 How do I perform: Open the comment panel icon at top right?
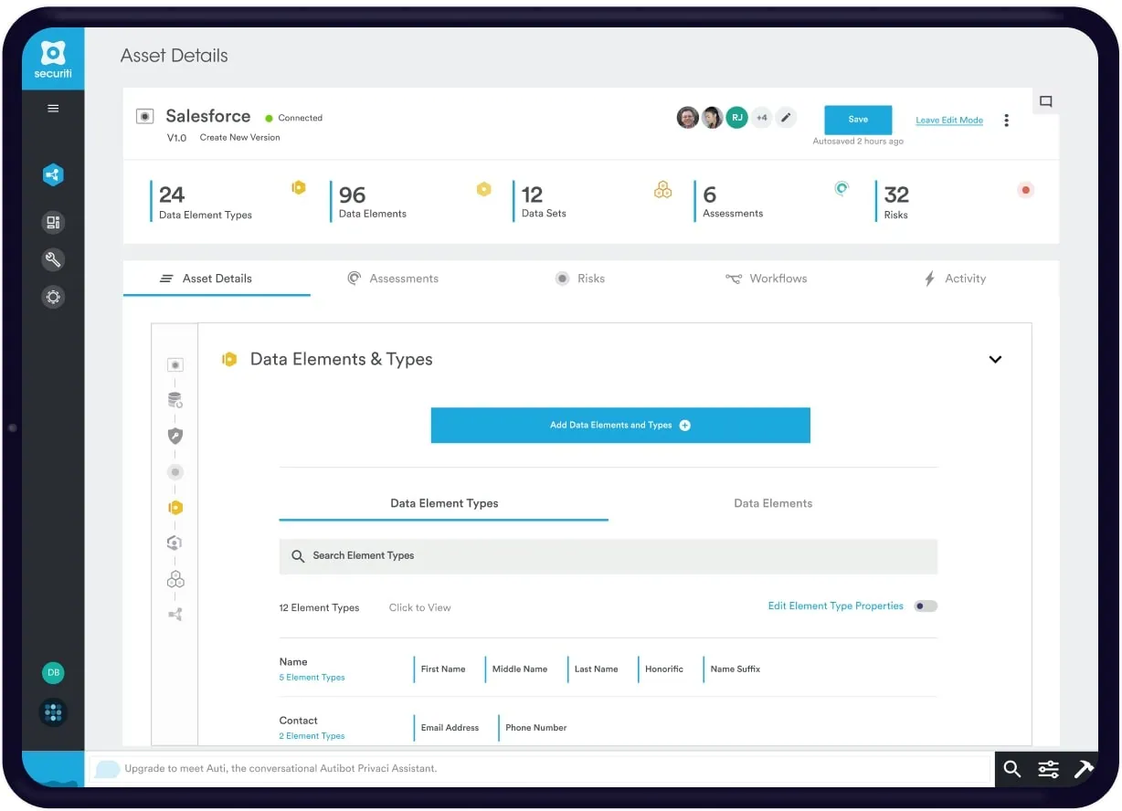point(1046,101)
